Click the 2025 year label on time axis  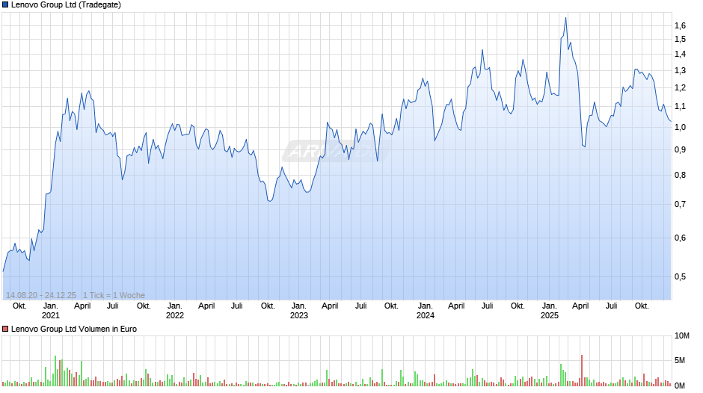pyautogui.click(x=550, y=315)
